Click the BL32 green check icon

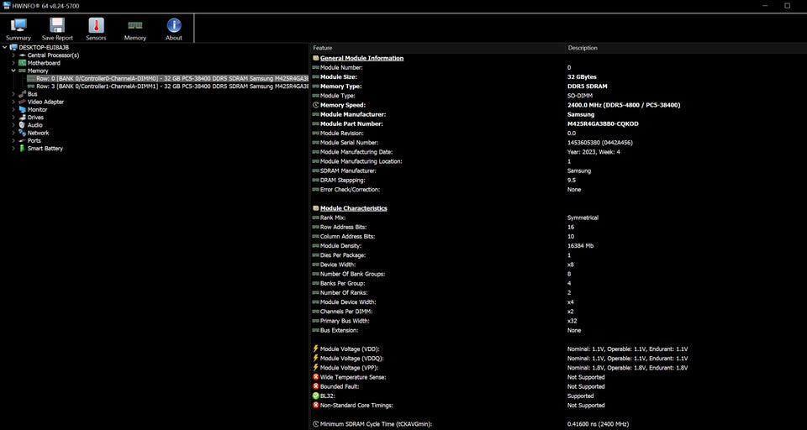tap(315, 396)
